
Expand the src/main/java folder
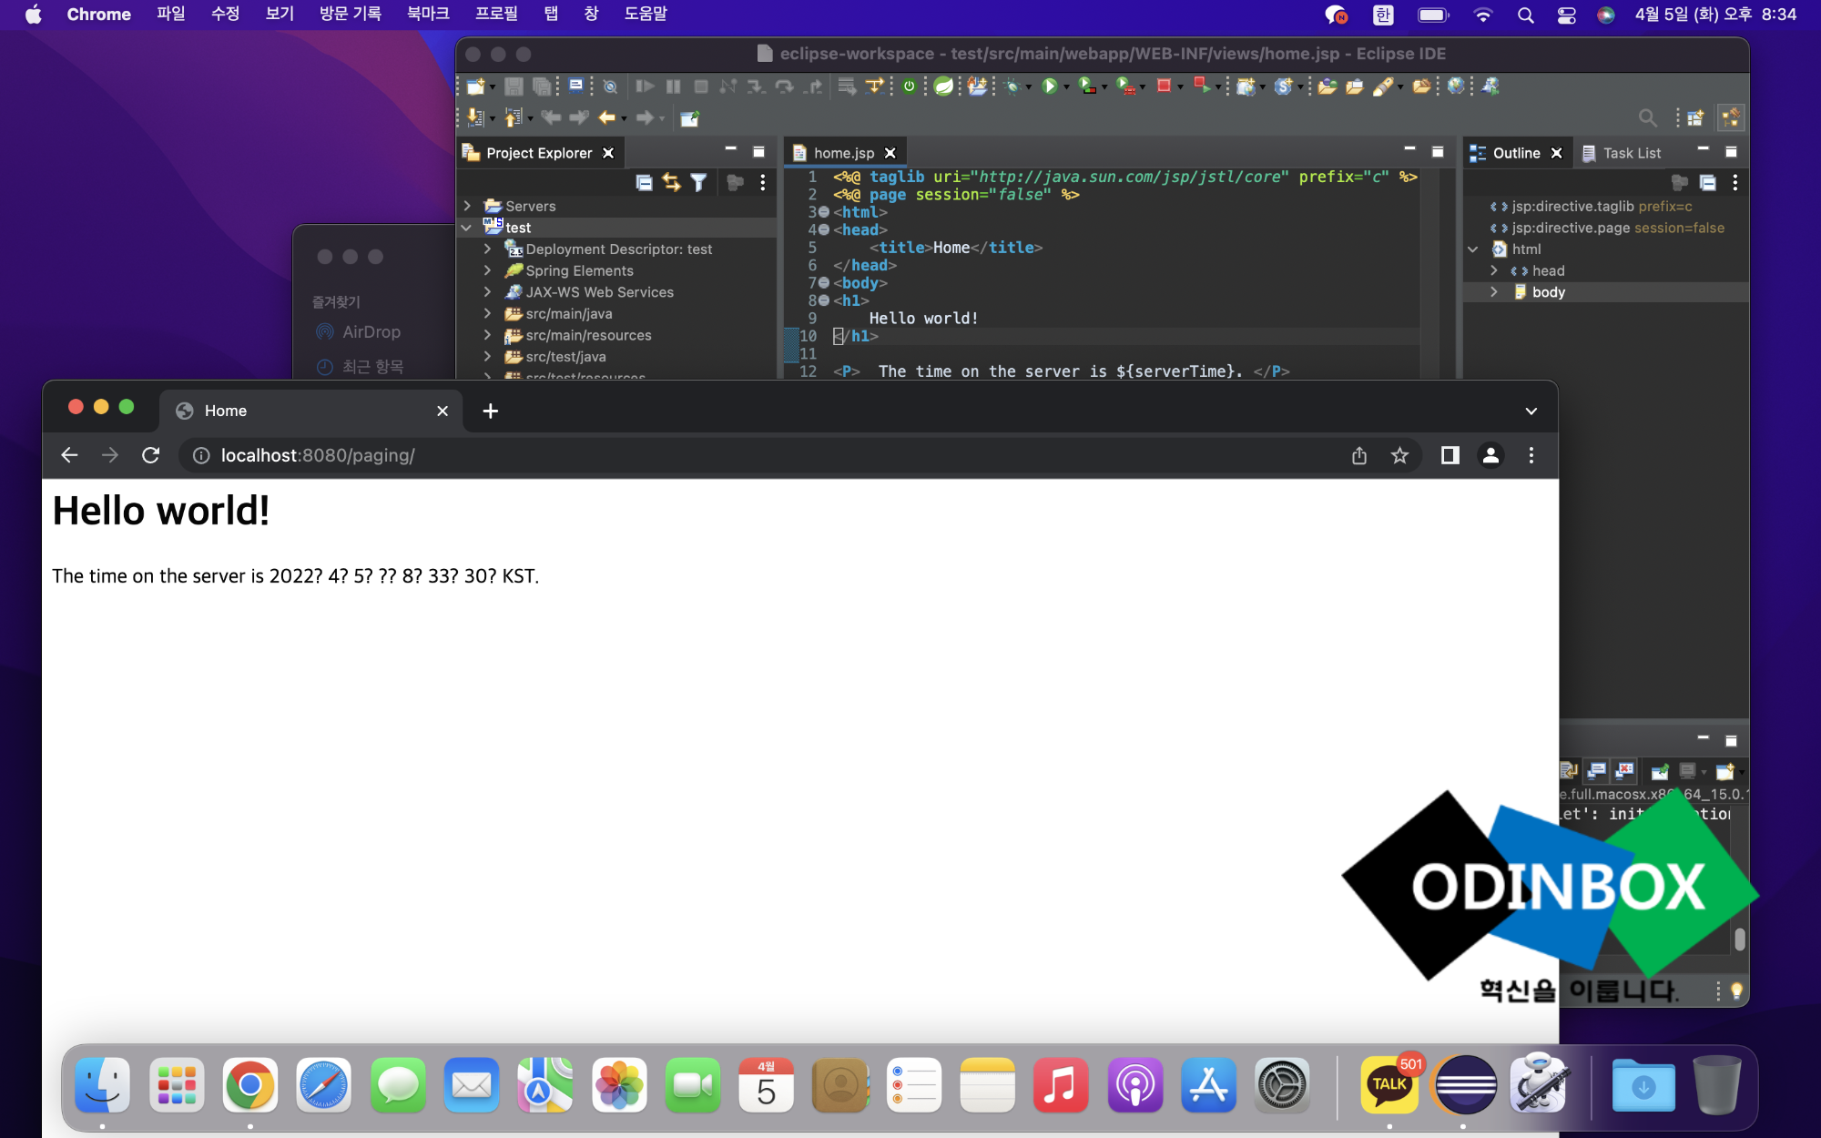click(x=487, y=314)
